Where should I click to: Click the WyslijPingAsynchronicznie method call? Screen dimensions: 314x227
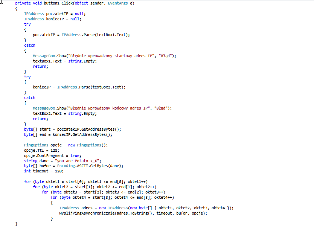point(133,213)
